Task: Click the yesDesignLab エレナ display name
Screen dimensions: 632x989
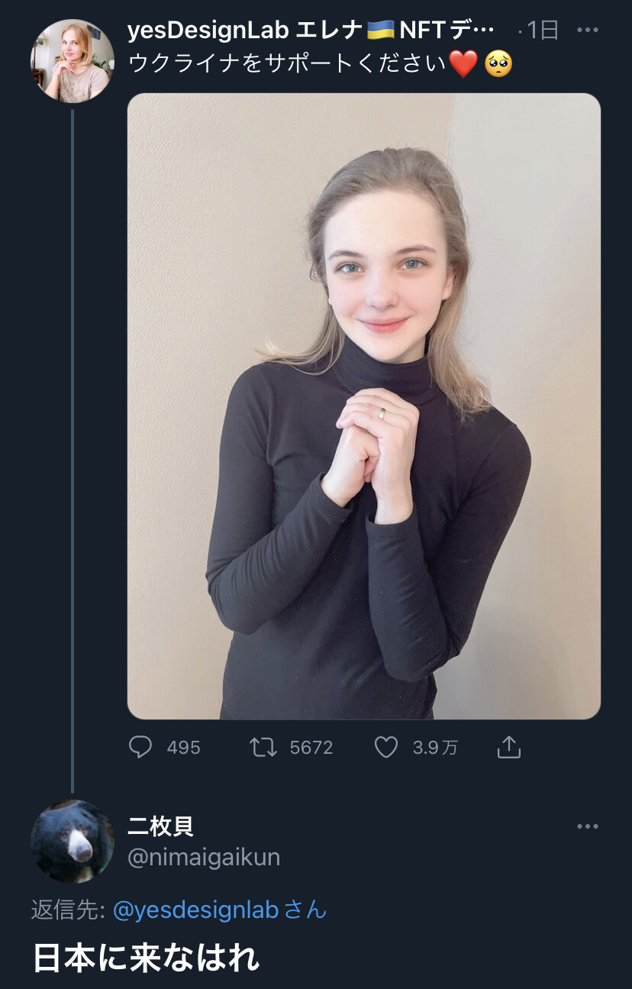Action: (311, 31)
